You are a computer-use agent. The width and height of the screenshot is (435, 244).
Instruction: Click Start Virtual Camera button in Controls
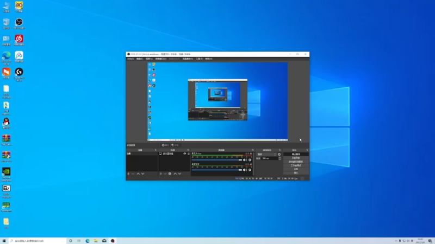[296, 162]
